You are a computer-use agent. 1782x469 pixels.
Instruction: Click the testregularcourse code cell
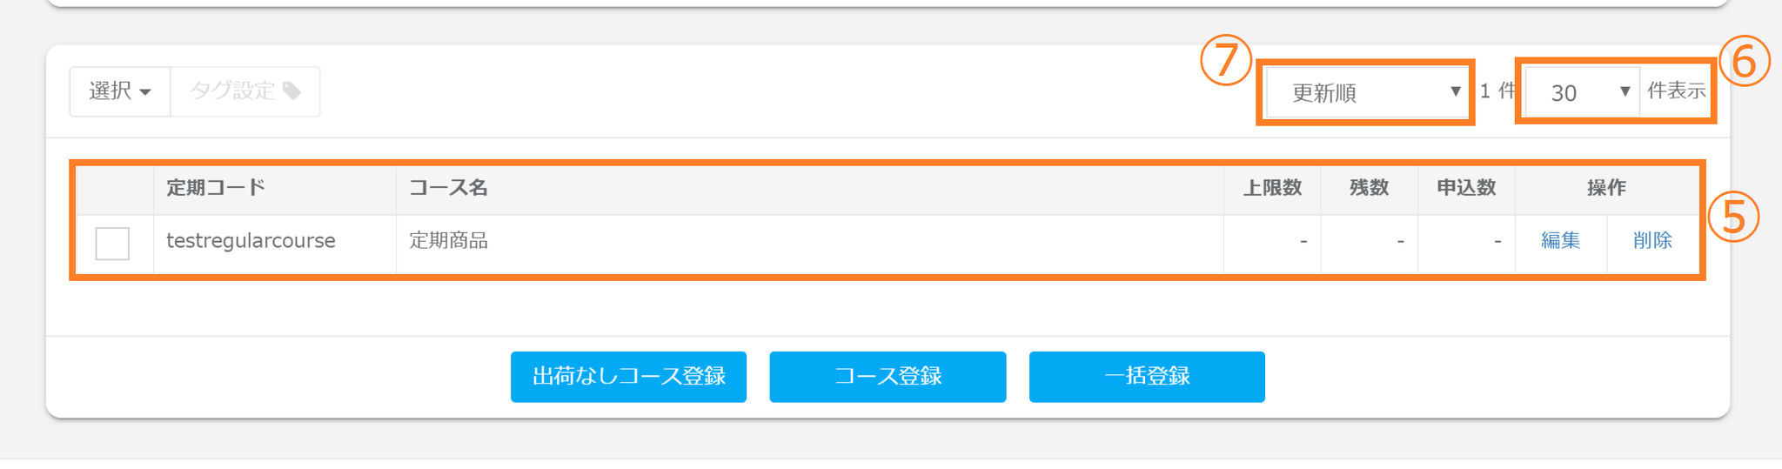point(251,241)
